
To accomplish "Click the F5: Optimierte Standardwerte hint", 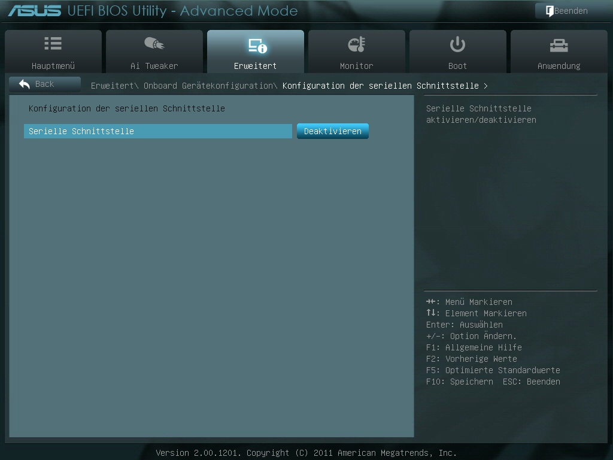I will click(493, 370).
